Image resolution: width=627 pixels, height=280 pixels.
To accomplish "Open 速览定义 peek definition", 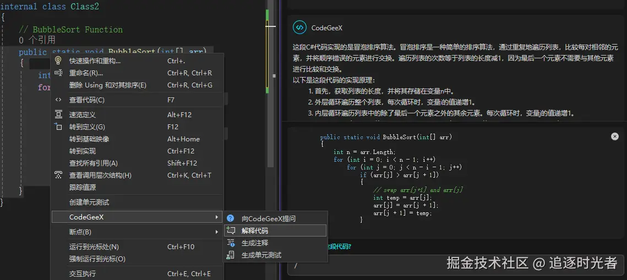I will click(x=137, y=114).
